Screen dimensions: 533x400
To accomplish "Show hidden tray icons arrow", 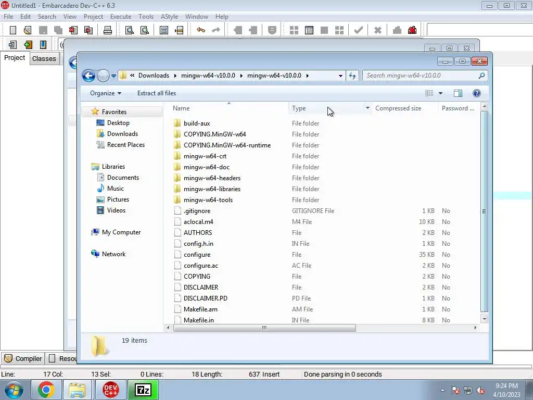I will 442,390.
